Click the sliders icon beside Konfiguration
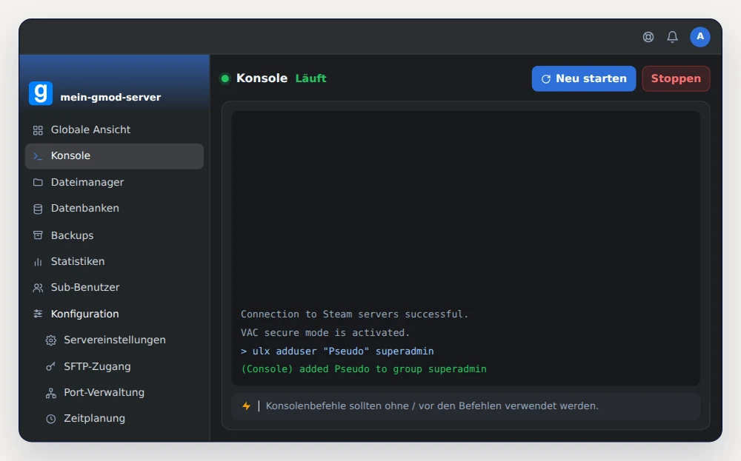The width and height of the screenshot is (741, 461). tap(38, 314)
